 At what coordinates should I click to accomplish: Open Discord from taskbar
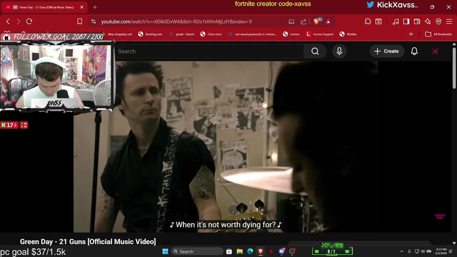[x=282, y=252]
